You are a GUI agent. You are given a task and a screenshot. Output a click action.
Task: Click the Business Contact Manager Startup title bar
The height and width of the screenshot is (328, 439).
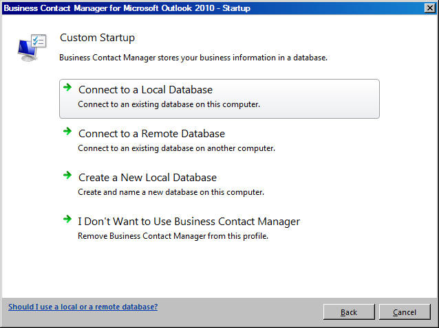point(213,8)
